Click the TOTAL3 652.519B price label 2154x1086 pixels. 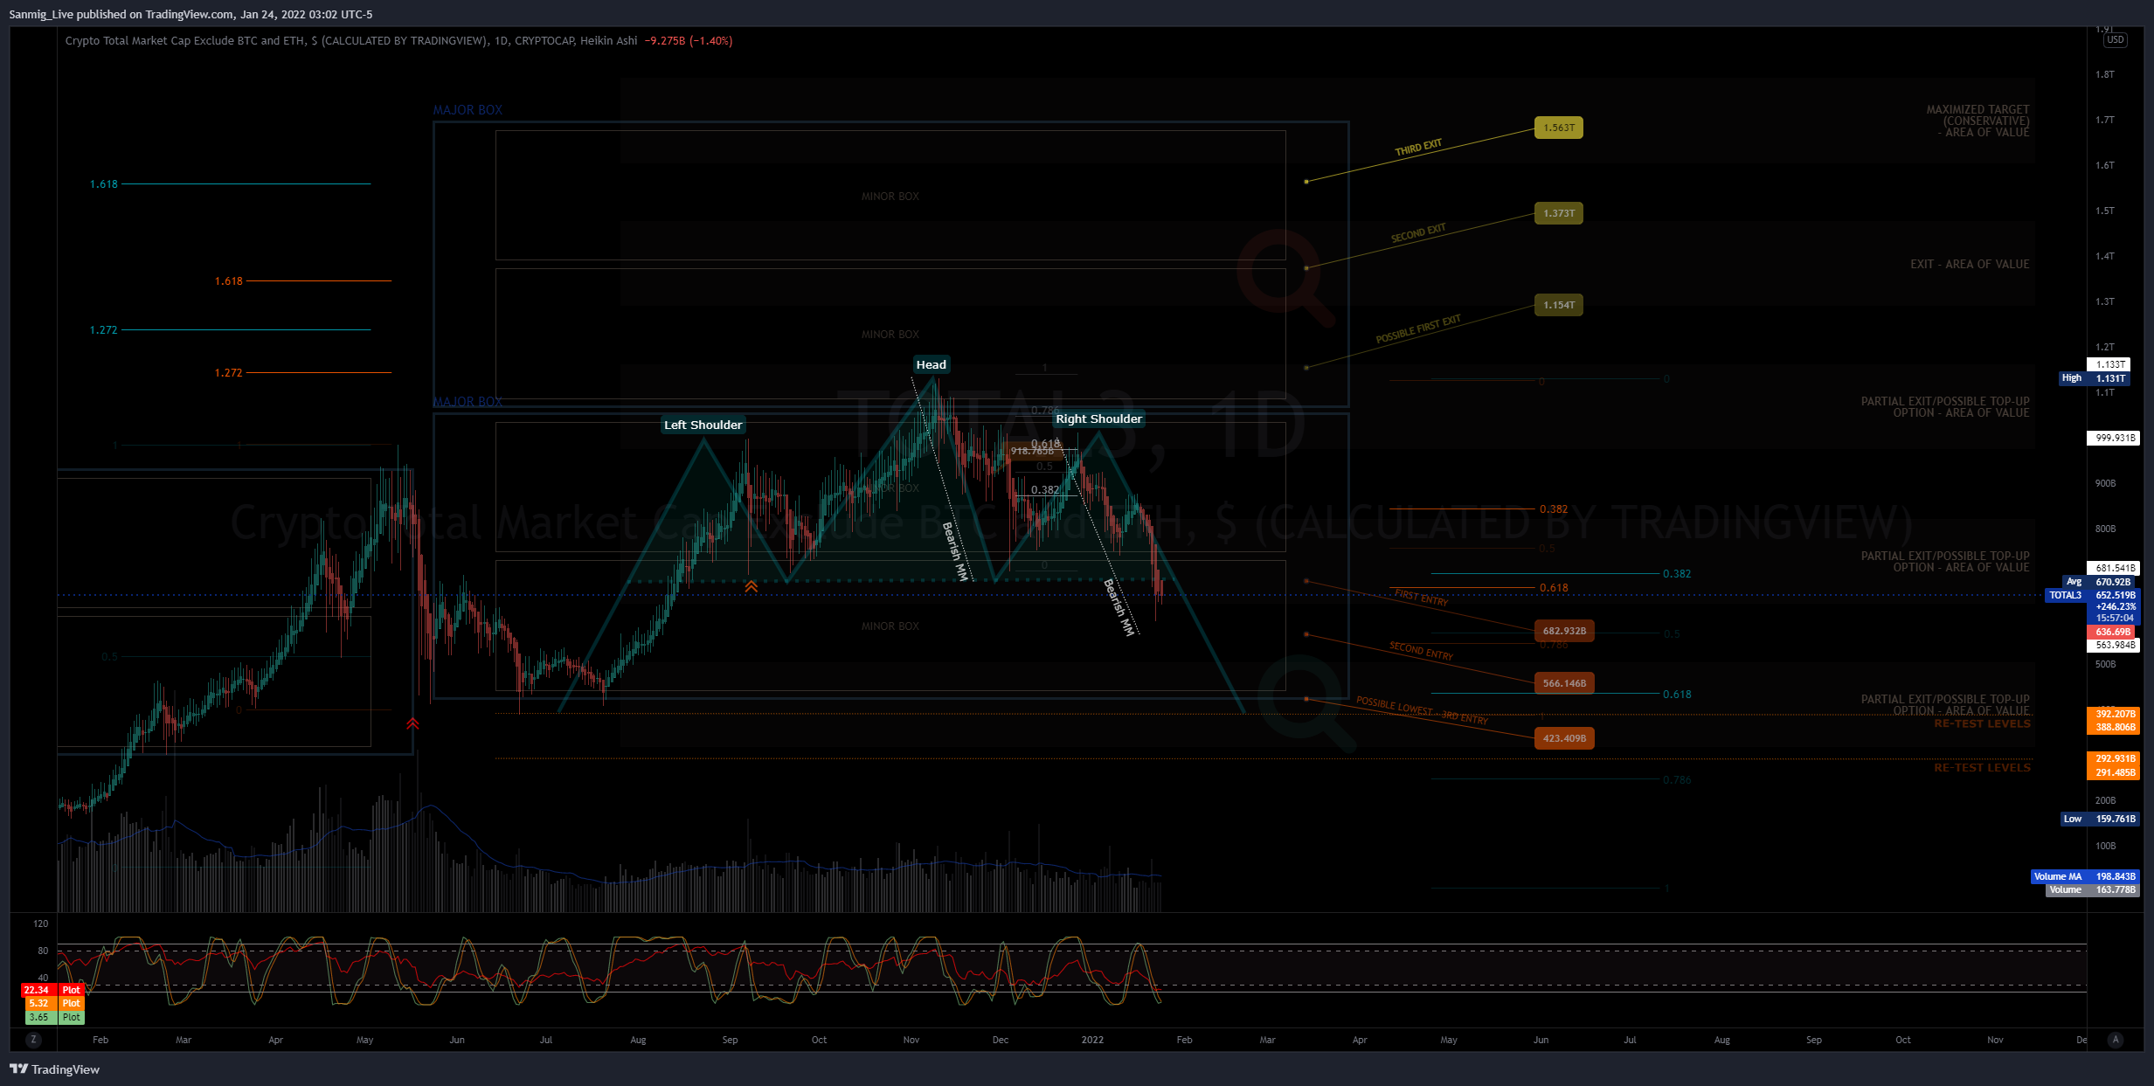pos(2092,596)
